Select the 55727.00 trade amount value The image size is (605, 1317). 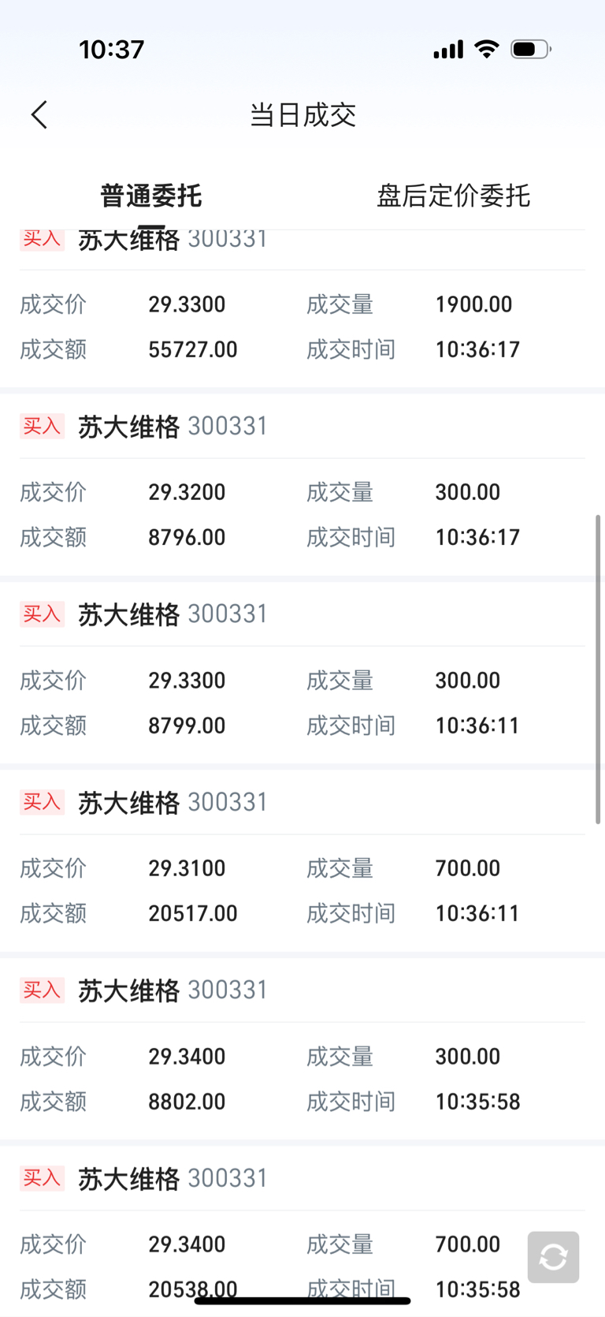click(x=193, y=349)
